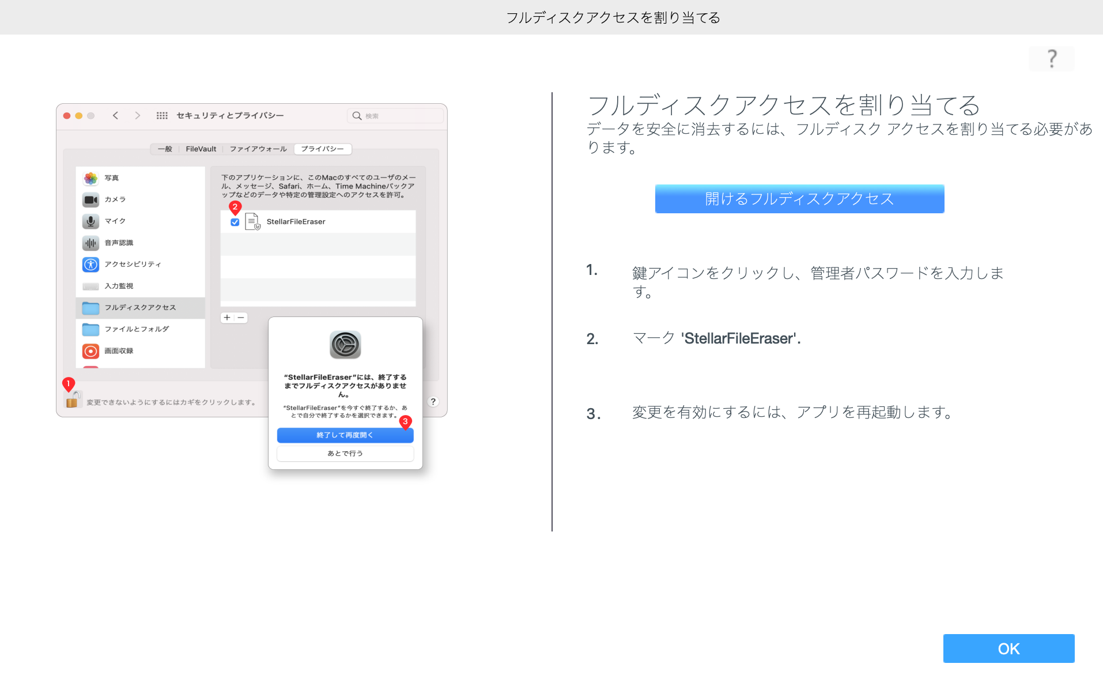Screen dimensions: 1103x690
Task: Click the StellarFileEraser name in the illustrated list
Action: click(x=296, y=222)
